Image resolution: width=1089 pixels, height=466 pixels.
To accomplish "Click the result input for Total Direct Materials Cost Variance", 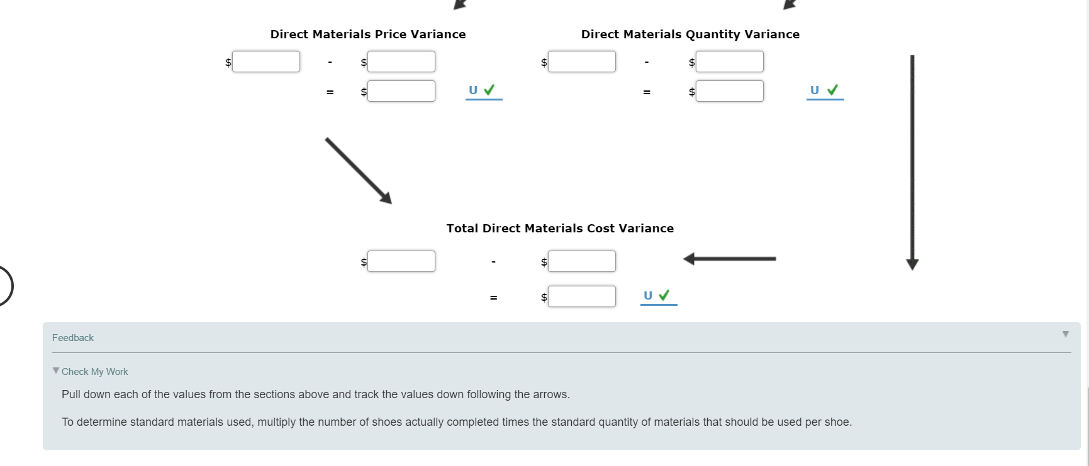I will [x=581, y=296].
